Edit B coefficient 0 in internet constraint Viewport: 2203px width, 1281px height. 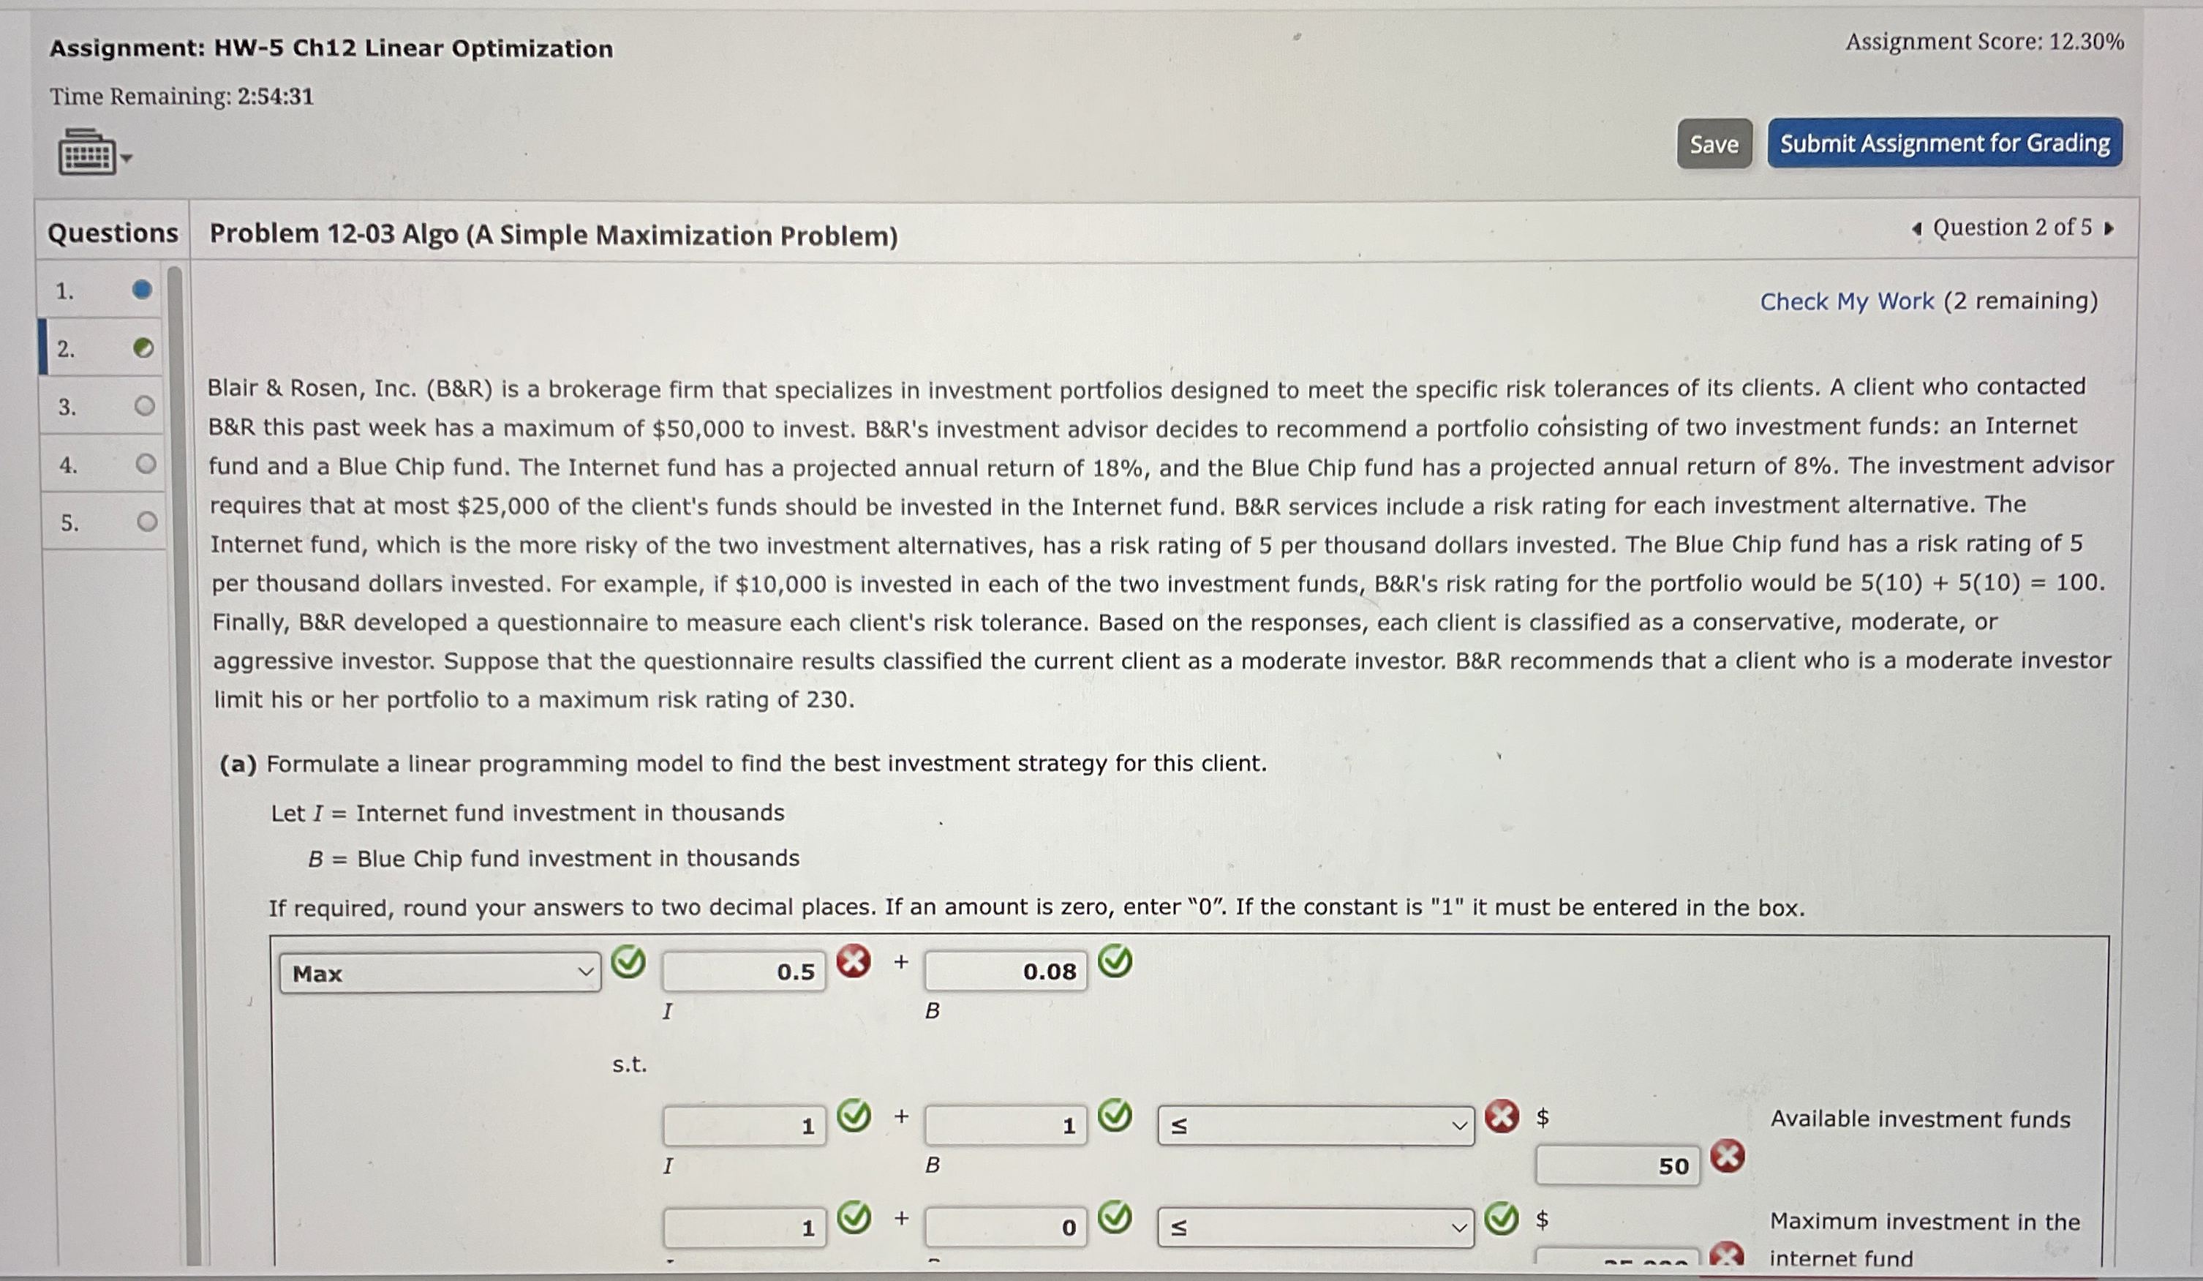(x=1006, y=1228)
